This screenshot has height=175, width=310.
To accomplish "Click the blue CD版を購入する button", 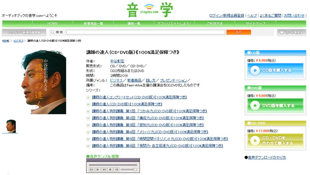I will click(275, 70).
